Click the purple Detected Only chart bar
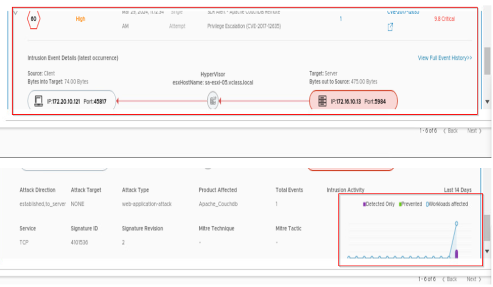Screen dimensions: 493x287 [456, 254]
